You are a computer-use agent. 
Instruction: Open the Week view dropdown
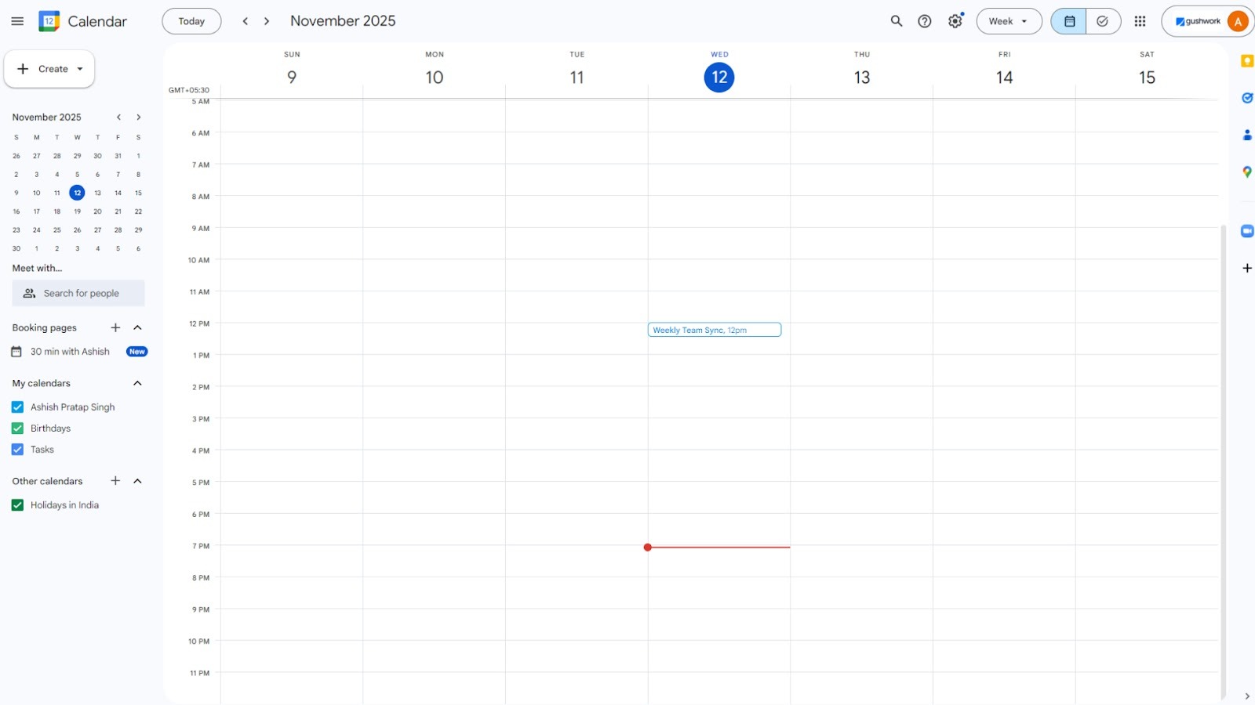1009,21
